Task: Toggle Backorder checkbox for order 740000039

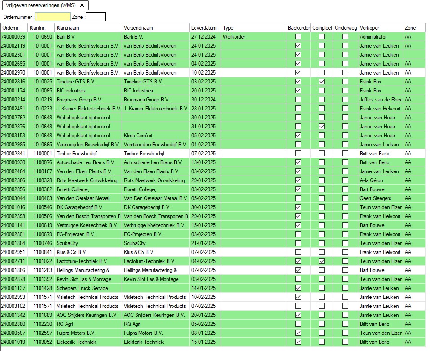Action: (298, 37)
